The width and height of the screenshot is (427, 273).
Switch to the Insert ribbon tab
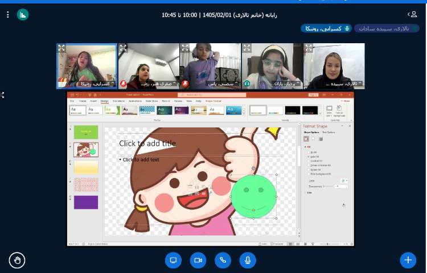(93, 101)
